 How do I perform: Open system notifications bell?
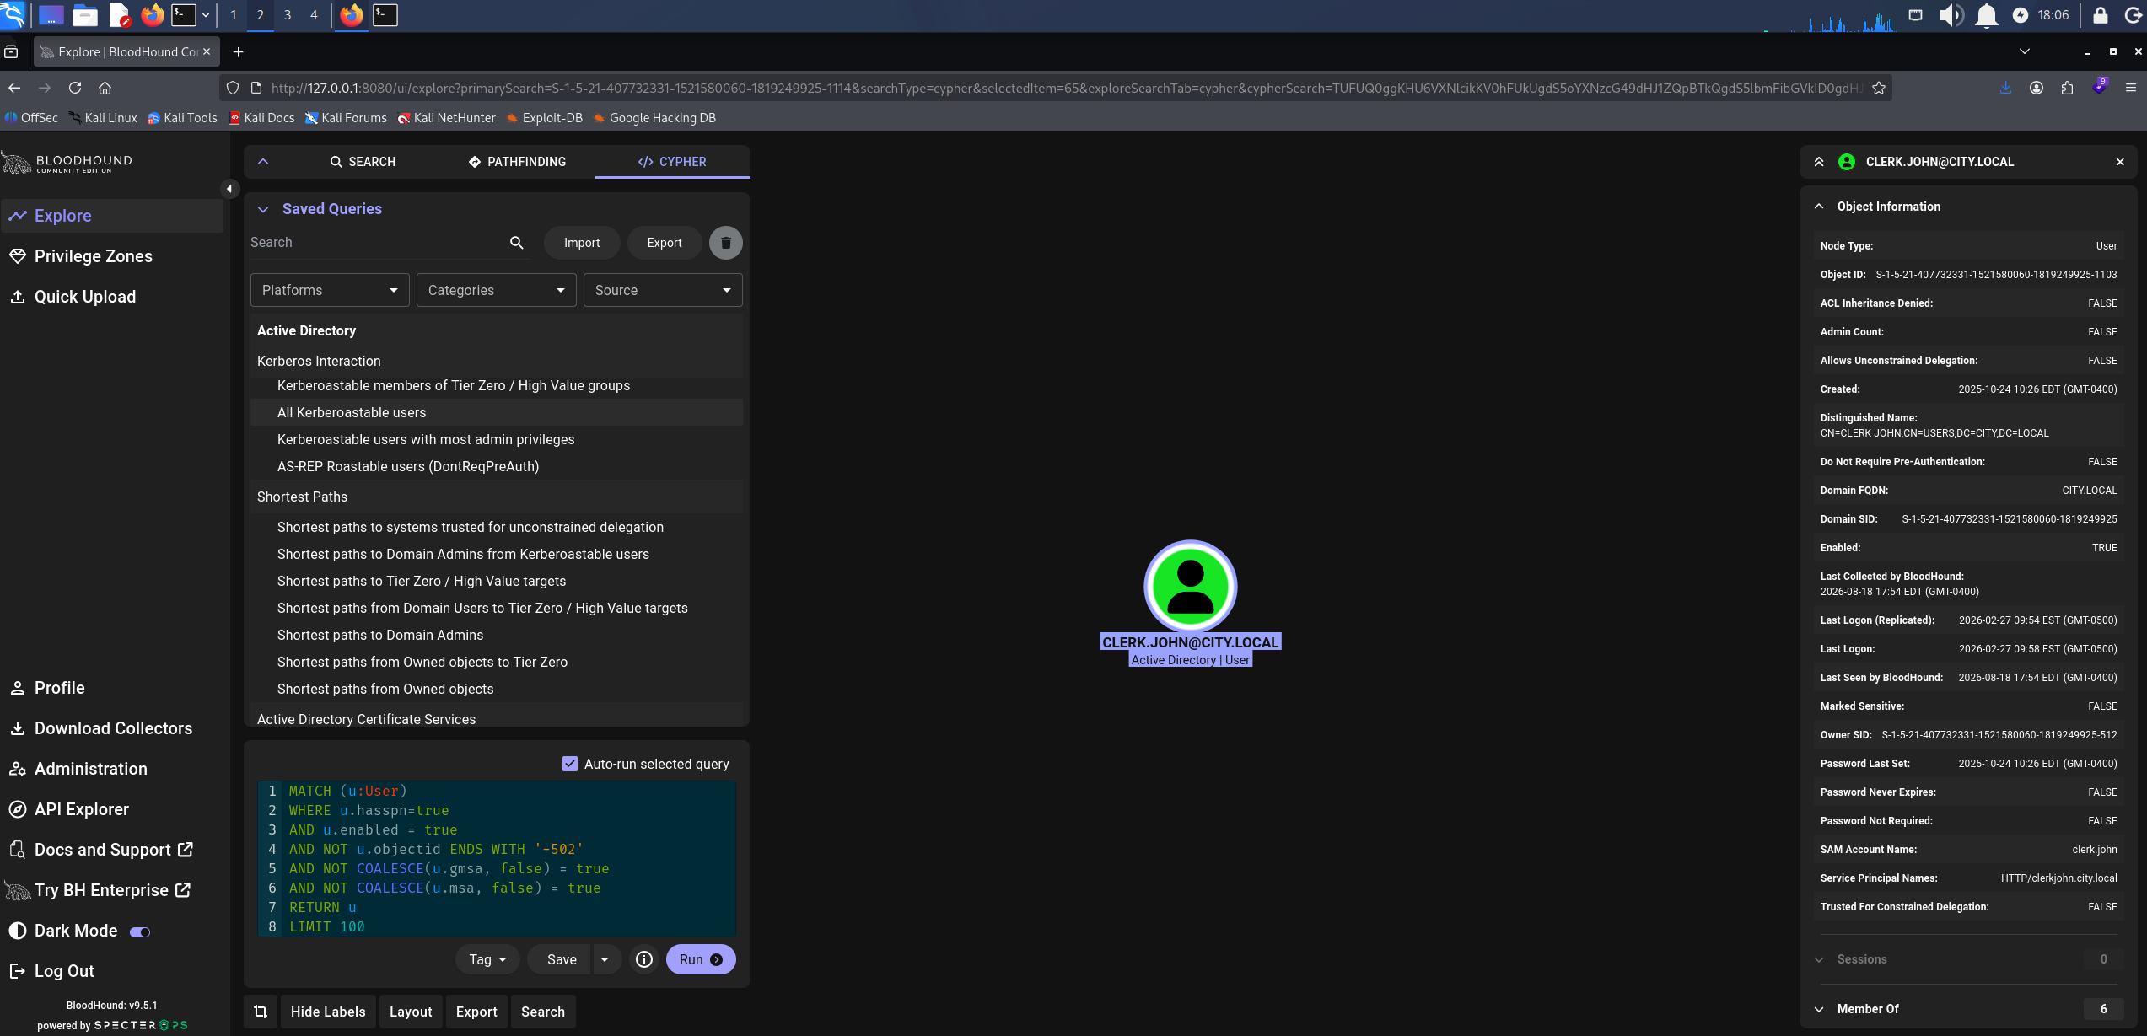[x=1987, y=15]
